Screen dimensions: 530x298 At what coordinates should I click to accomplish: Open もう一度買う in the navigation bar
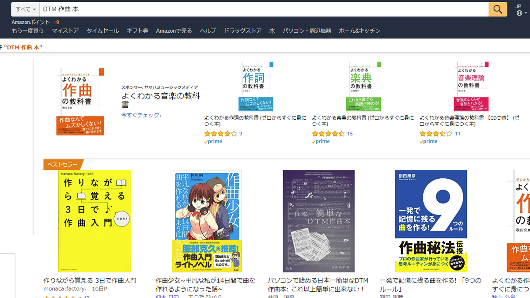click(x=28, y=31)
